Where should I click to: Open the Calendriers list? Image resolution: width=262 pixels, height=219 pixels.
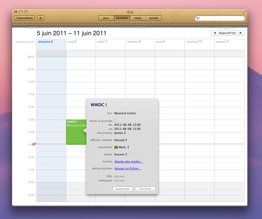click(x=24, y=18)
